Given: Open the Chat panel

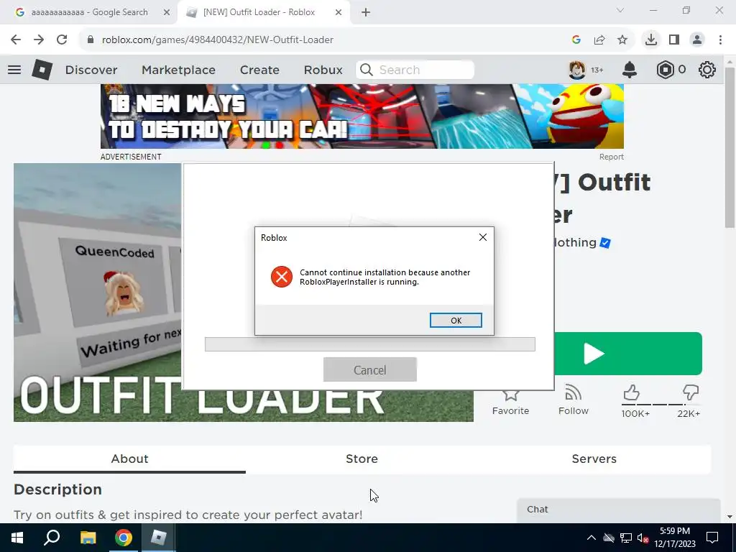Looking at the screenshot, I should 618,510.
